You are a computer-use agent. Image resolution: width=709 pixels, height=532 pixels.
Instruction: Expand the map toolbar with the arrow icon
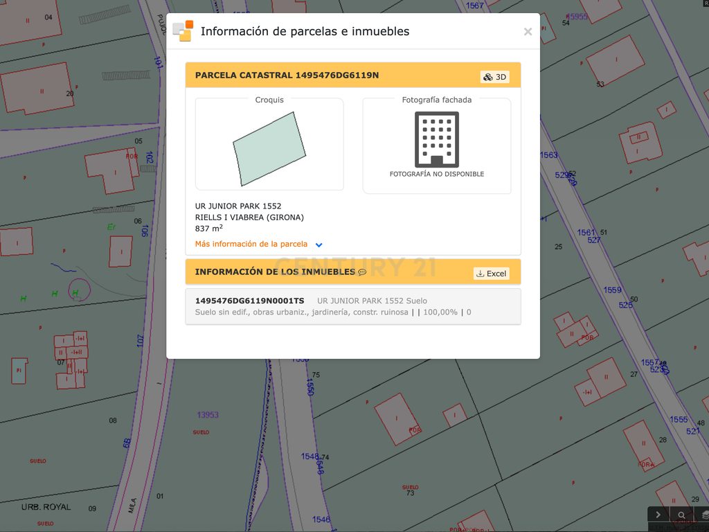click(x=658, y=515)
